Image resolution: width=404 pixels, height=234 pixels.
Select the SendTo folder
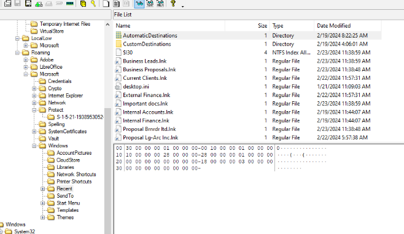(65, 196)
